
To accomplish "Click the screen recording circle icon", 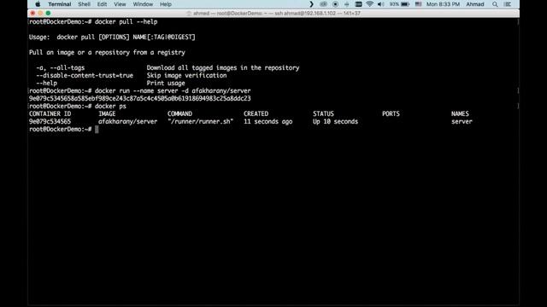I will (x=335, y=4).
